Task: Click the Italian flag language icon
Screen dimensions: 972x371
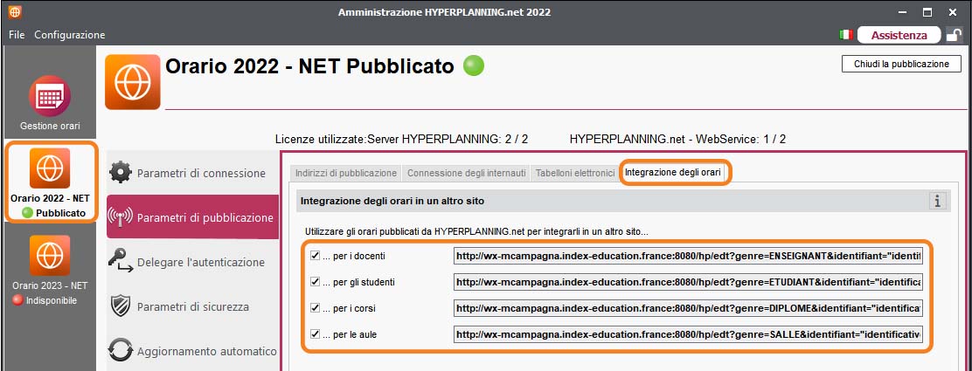Action: coord(845,35)
